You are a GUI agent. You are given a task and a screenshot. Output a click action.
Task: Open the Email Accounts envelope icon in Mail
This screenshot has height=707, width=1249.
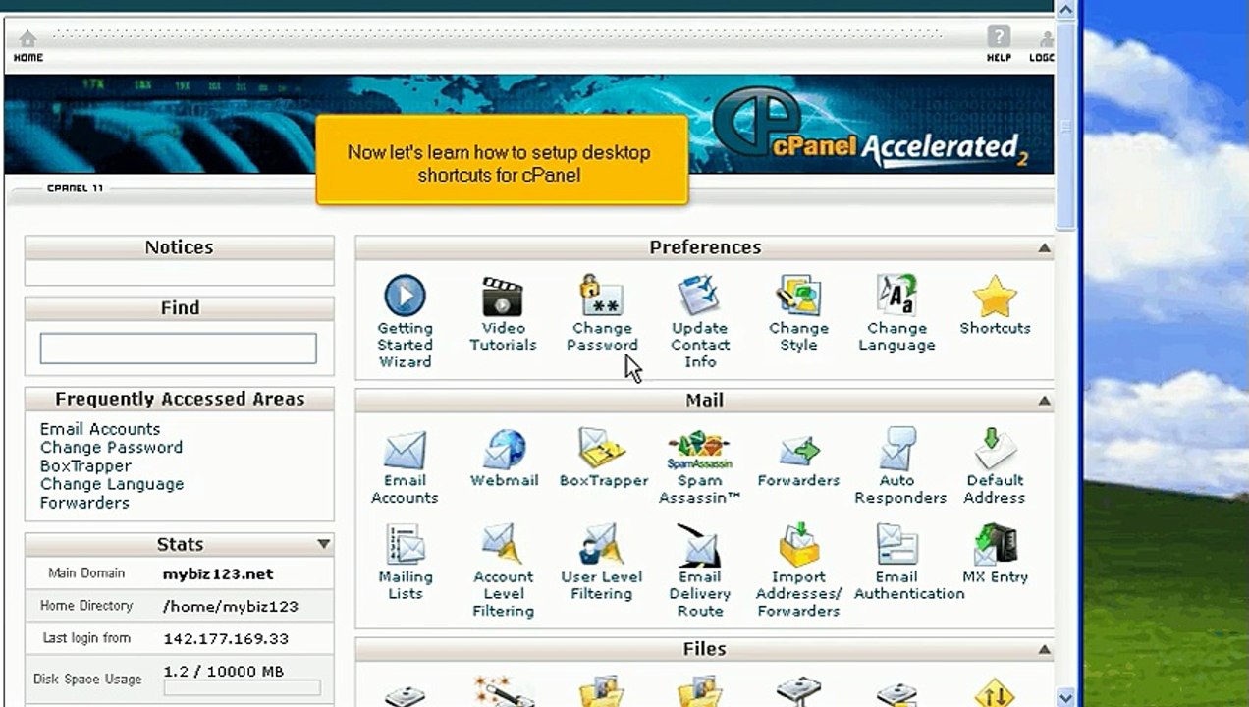(405, 450)
